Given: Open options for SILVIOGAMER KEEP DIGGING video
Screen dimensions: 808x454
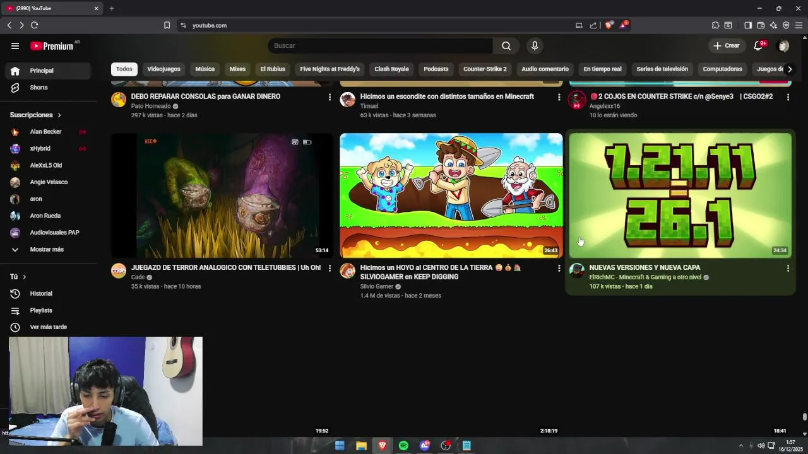Looking at the screenshot, I should pos(559,268).
